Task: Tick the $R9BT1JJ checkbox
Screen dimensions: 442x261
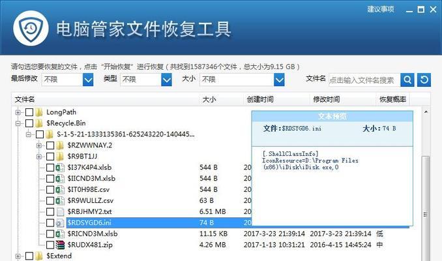Action: click(50, 157)
